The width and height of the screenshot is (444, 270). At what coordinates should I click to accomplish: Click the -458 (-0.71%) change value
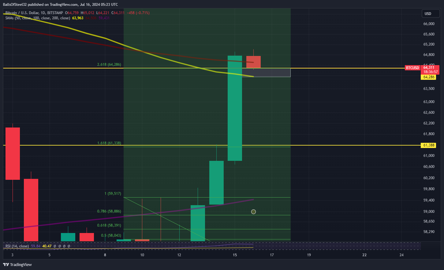tap(139, 13)
